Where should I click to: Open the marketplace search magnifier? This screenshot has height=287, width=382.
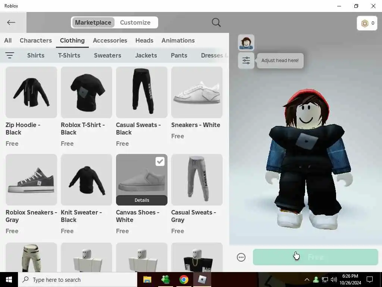tap(216, 22)
